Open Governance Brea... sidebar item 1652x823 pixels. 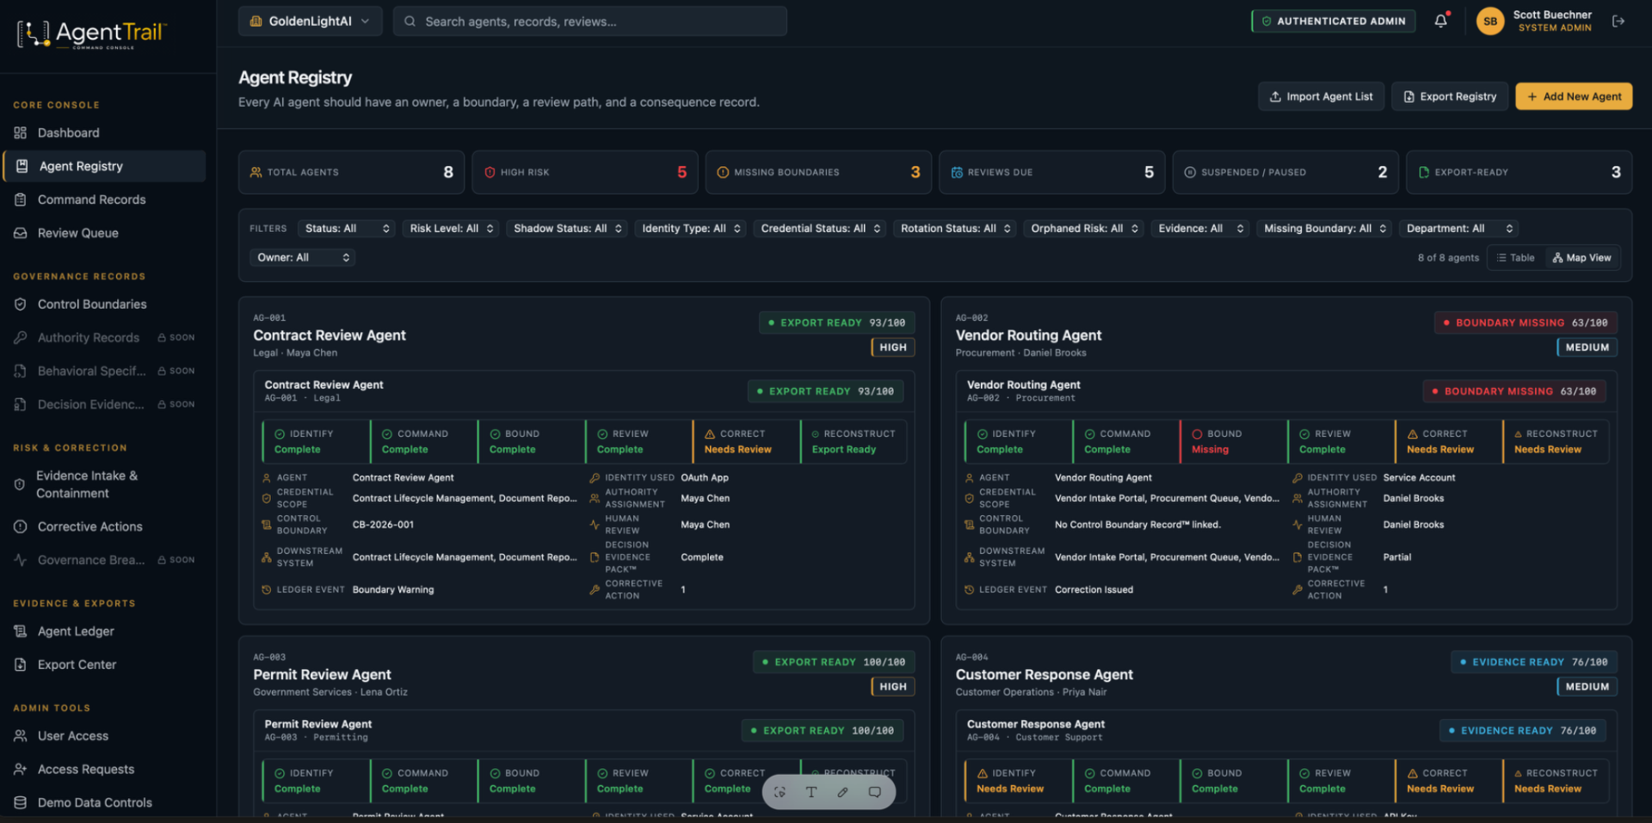(104, 560)
